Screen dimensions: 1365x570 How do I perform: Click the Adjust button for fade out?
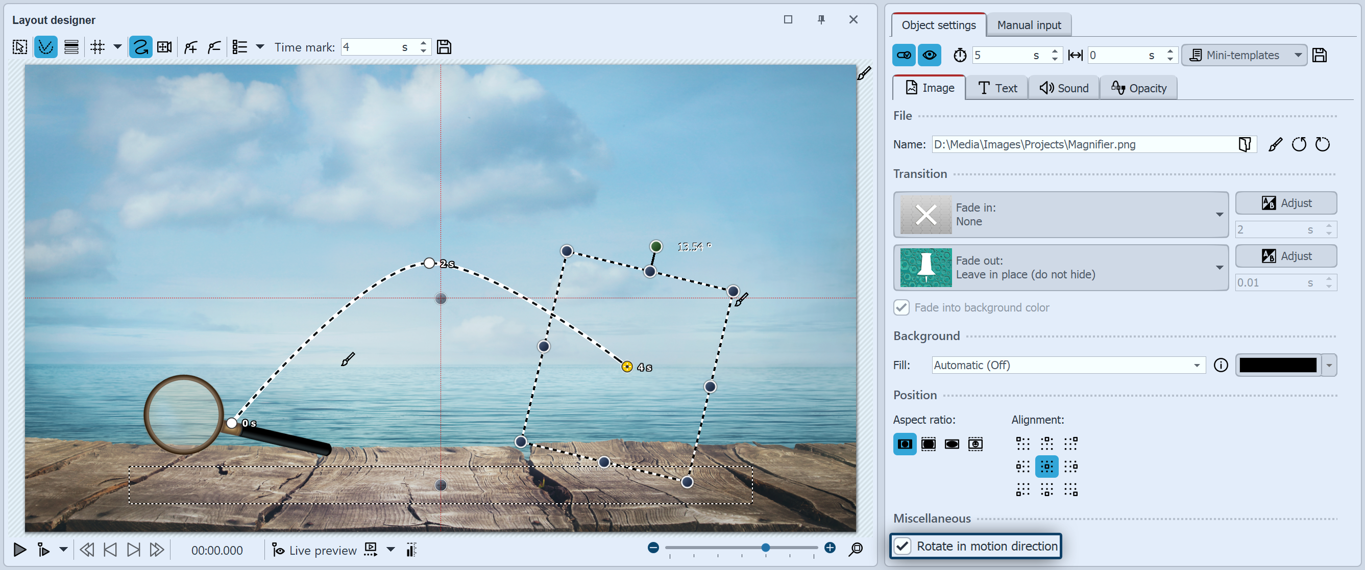[x=1286, y=255]
